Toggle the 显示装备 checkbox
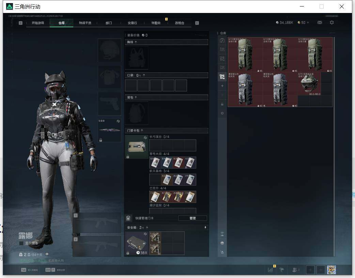355x278 pixels. pyautogui.click(x=21, y=243)
